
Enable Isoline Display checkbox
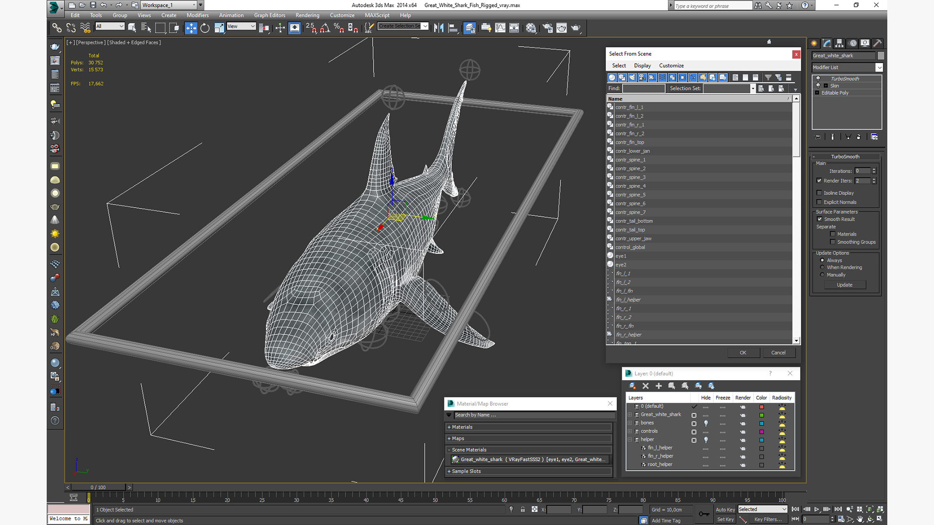point(819,193)
